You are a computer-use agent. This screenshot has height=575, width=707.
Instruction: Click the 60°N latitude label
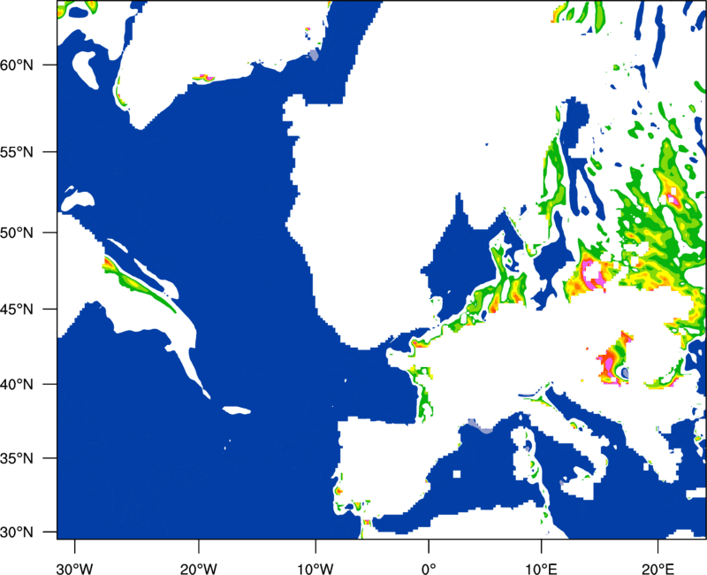[17, 65]
